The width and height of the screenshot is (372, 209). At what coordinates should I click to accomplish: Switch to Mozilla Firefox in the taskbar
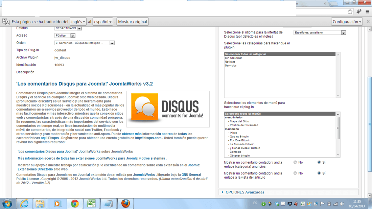click(x=125, y=204)
